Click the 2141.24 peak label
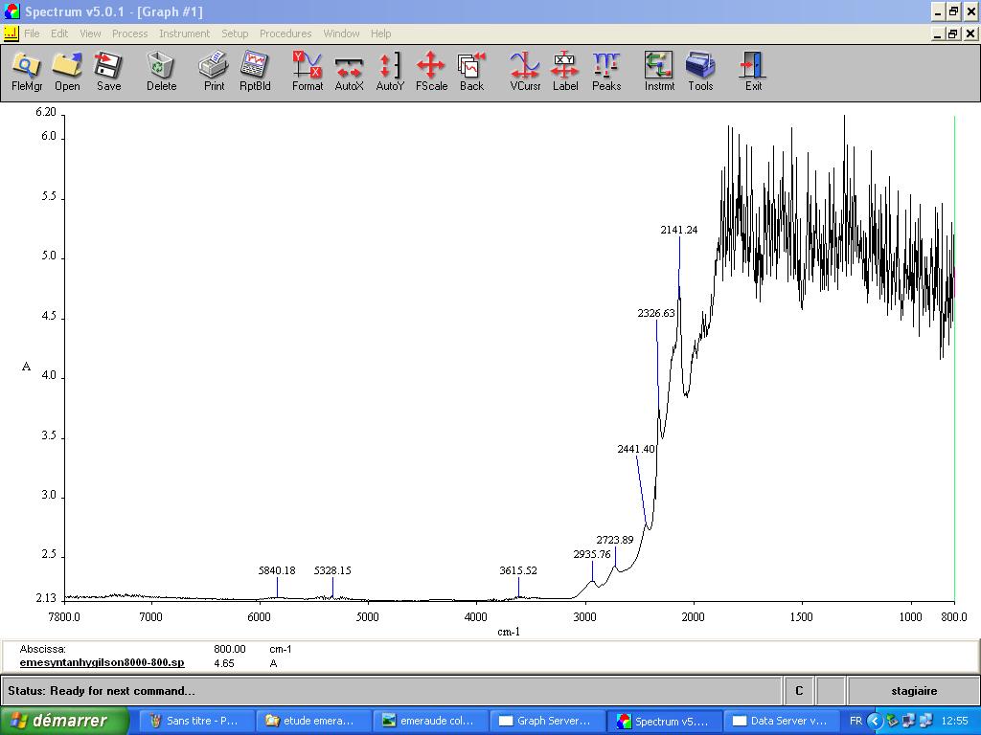 tap(679, 230)
